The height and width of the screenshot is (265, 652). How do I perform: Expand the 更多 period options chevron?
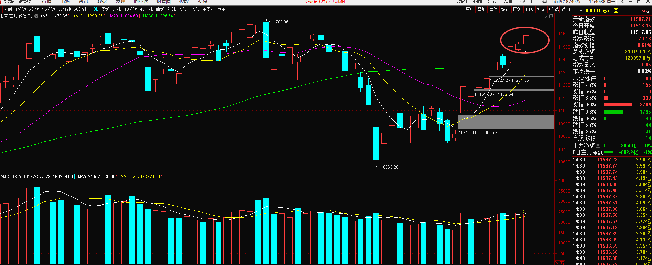pos(228,9)
